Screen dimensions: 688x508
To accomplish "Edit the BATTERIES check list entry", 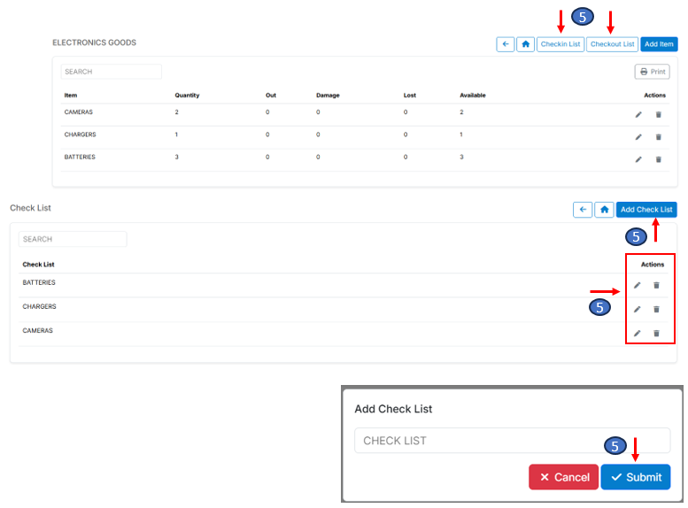I will (638, 285).
